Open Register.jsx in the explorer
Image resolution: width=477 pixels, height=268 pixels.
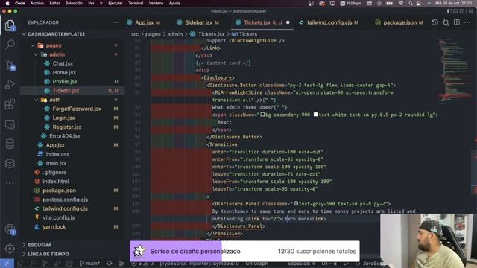72,127
